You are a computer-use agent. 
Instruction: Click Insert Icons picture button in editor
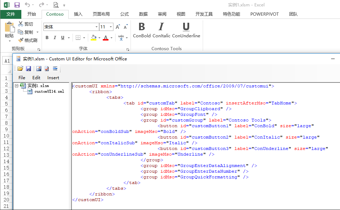coord(39,69)
